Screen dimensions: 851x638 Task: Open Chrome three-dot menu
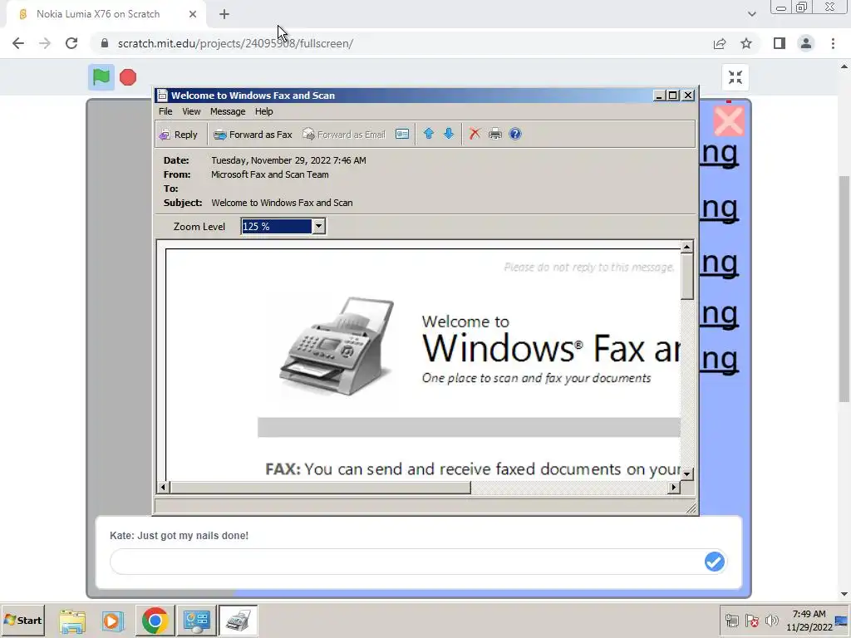[833, 43]
